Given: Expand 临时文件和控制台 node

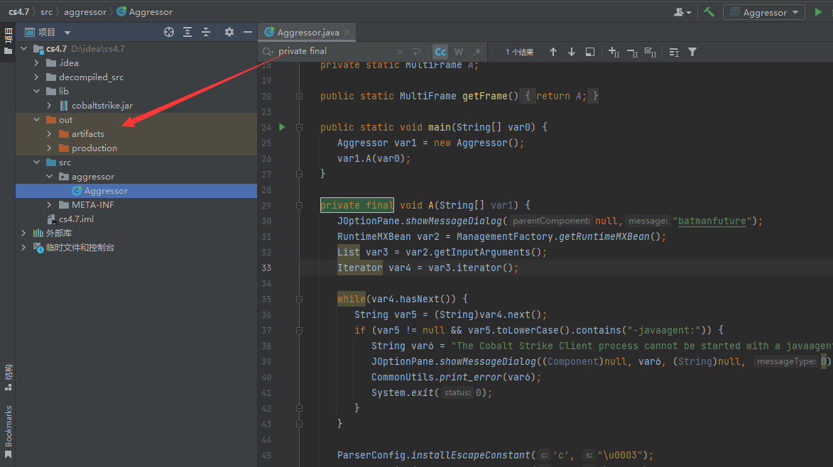Looking at the screenshot, I should click(24, 247).
